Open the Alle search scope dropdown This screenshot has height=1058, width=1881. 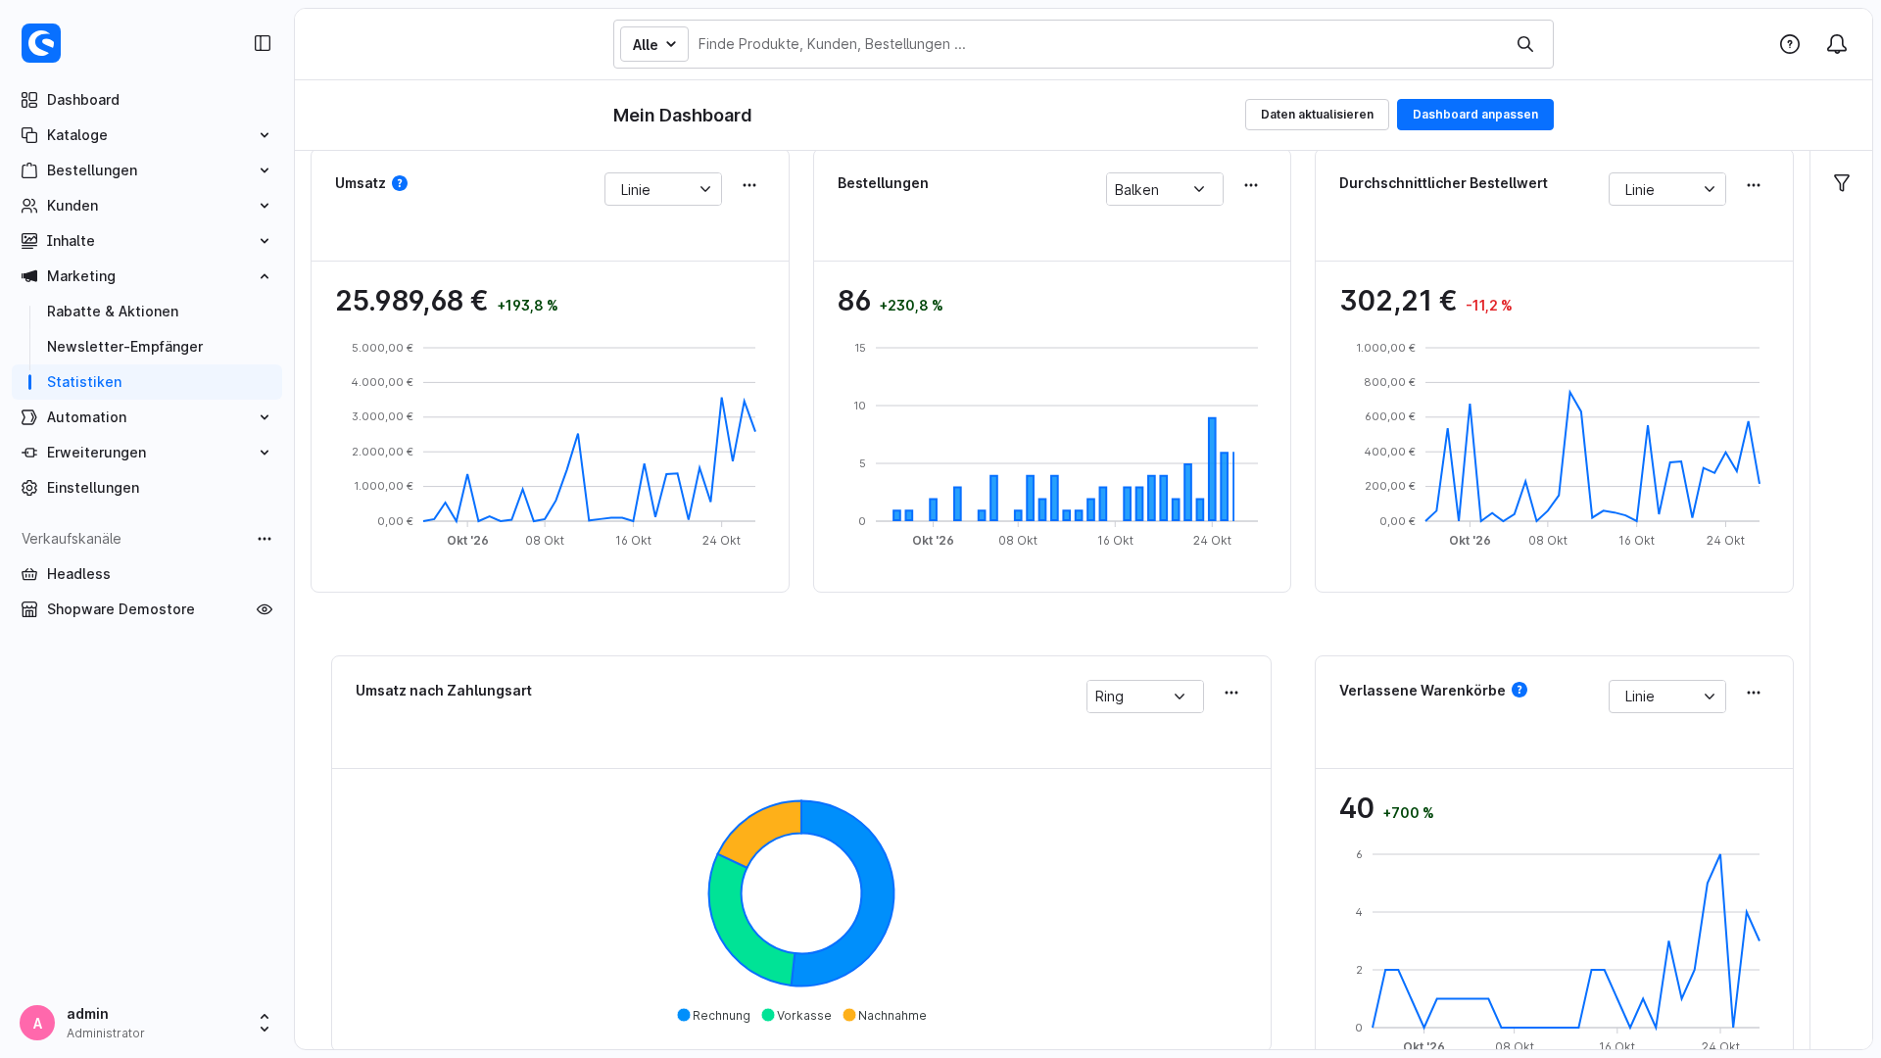(x=654, y=44)
